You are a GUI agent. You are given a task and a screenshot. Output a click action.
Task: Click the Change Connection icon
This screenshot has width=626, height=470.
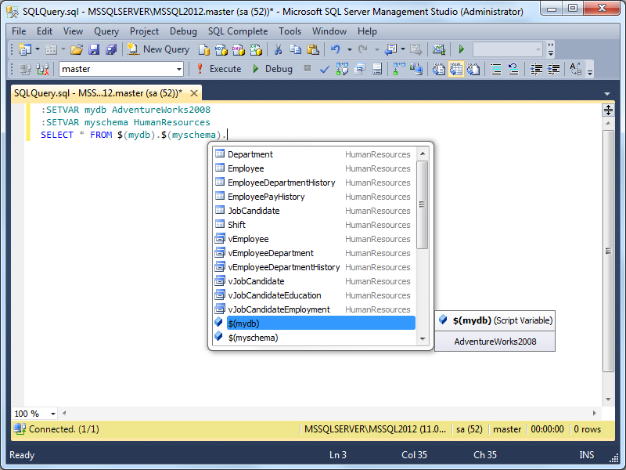coord(42,69)
